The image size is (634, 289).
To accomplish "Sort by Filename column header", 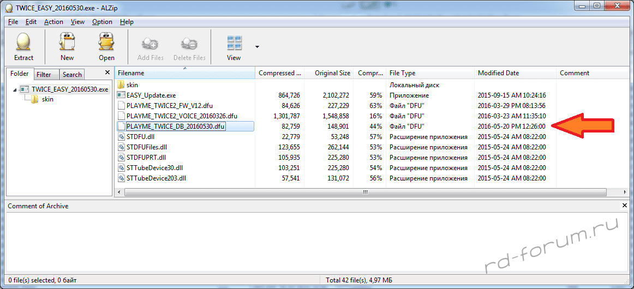I will 184,73.
